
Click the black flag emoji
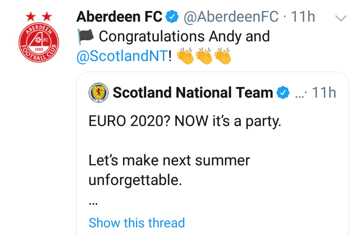[85, 37]
